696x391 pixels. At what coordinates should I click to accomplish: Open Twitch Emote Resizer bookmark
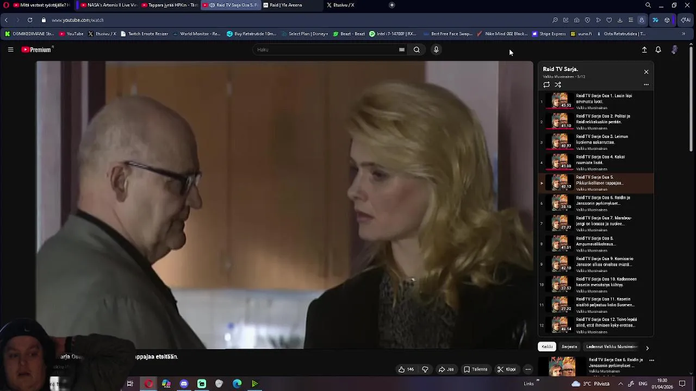point(144,34)
